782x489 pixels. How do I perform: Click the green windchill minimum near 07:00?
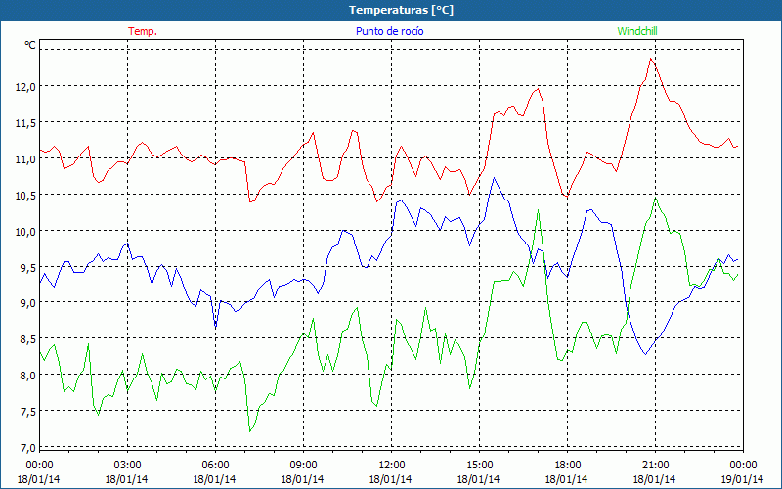pos(250,431)
